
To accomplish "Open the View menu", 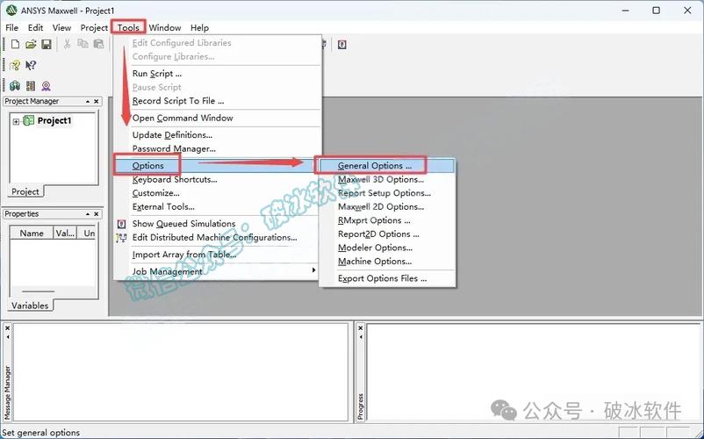I will [x=61, y=27].
